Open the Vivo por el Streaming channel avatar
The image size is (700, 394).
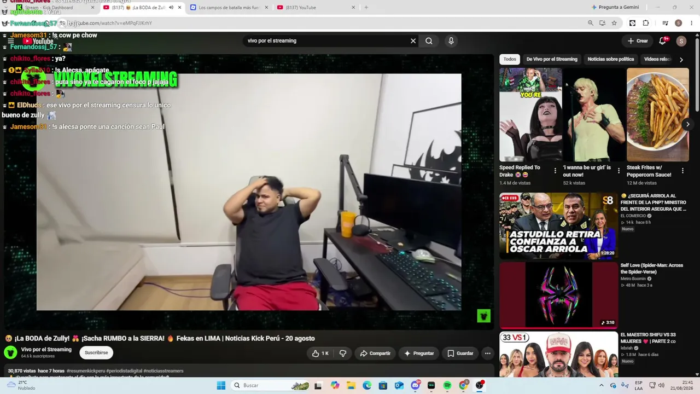10,352
